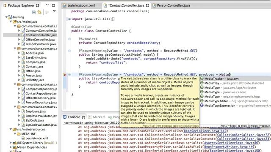Collapse the training project node
The width and height of the screenshot is (271, 152).
[6, 17]
